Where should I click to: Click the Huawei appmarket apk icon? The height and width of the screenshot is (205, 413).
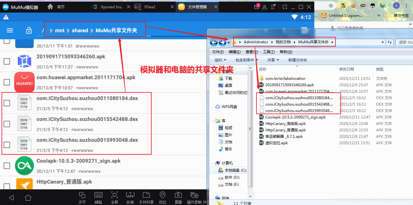click(x=25, y=82)
